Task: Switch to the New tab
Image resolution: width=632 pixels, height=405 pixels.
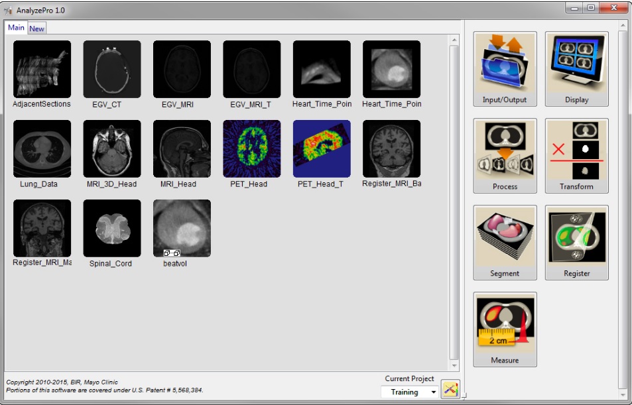Action: point(37,29)
